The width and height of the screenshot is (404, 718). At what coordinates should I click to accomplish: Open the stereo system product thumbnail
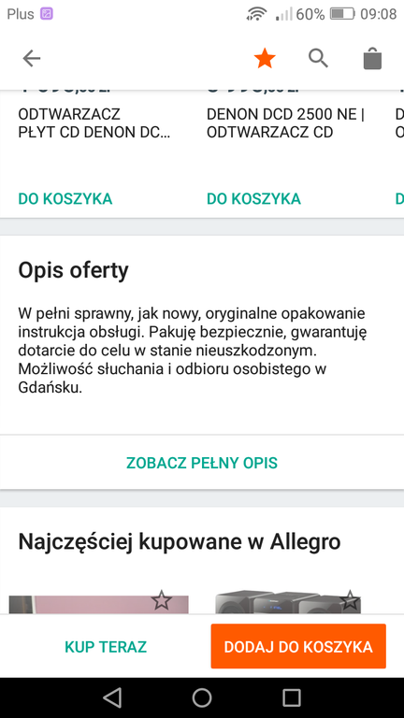tap(288, 602)
